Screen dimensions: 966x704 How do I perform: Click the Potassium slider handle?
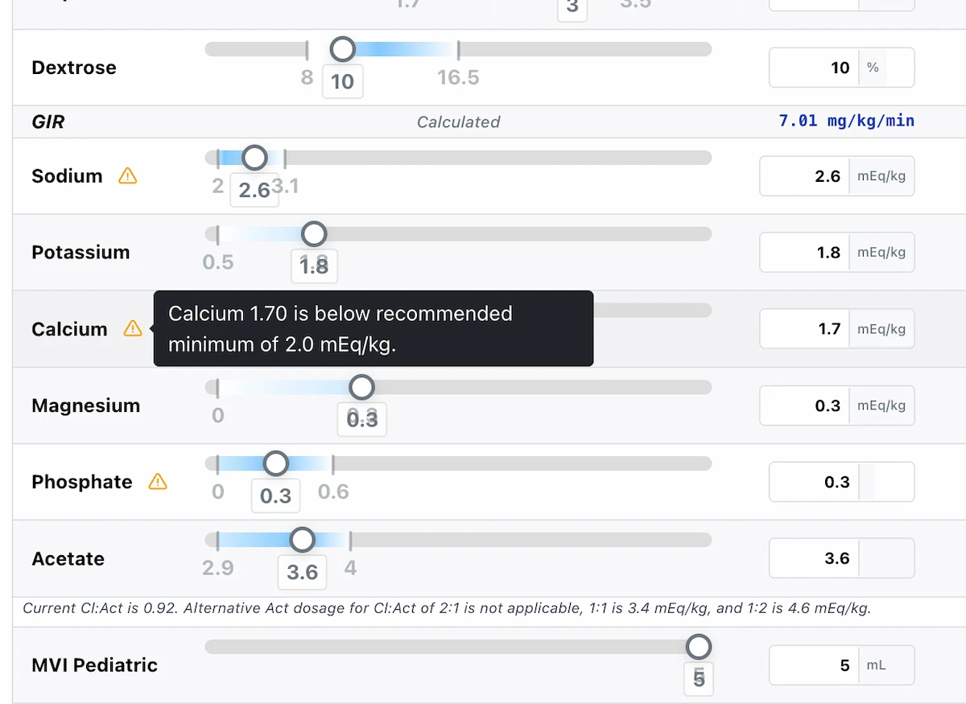[x=314, y=233]
